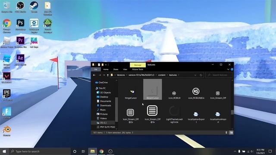The height and width of the screenshot is (155, 276).
Task: Switch to the Home ribbon tab
Action: tap(106, 69)
